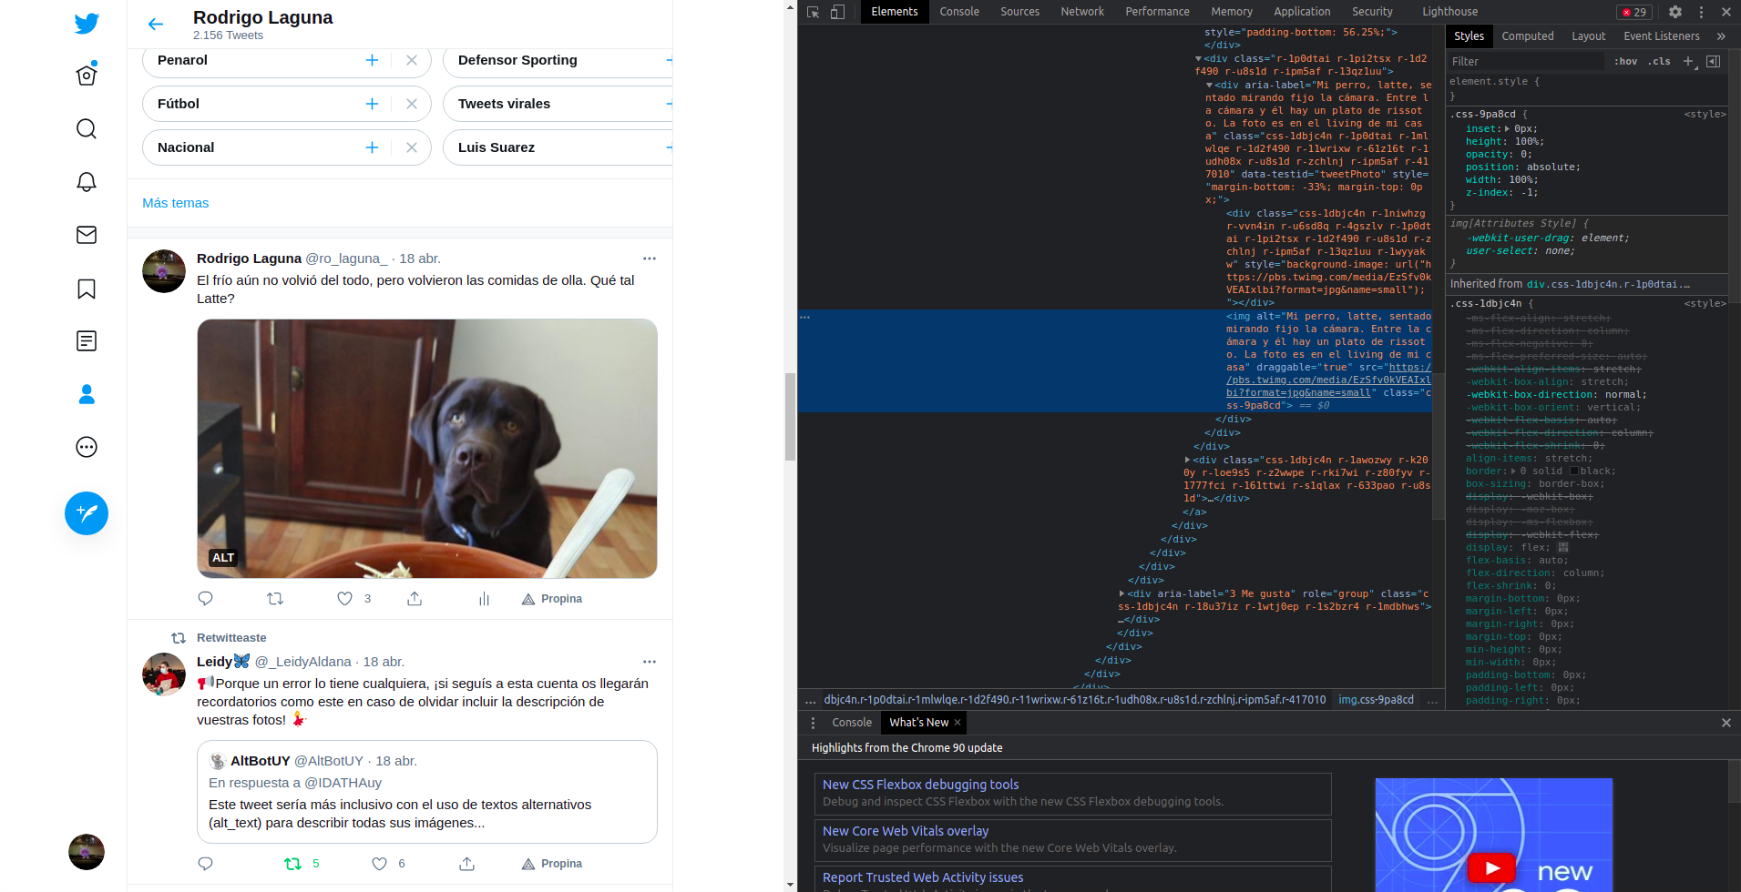Go back with the arrow next to Rodrigo Laguna
1741x892 pixels.
[x=156, y=25]
